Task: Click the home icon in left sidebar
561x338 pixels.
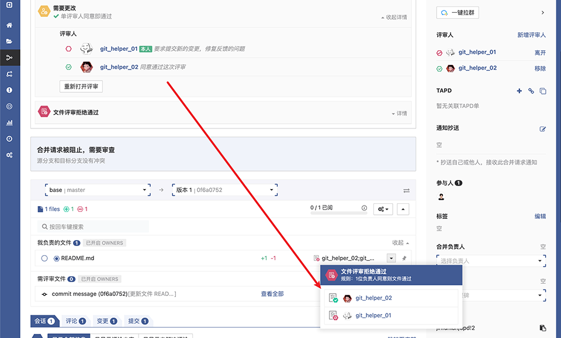Action: [9, 26]
